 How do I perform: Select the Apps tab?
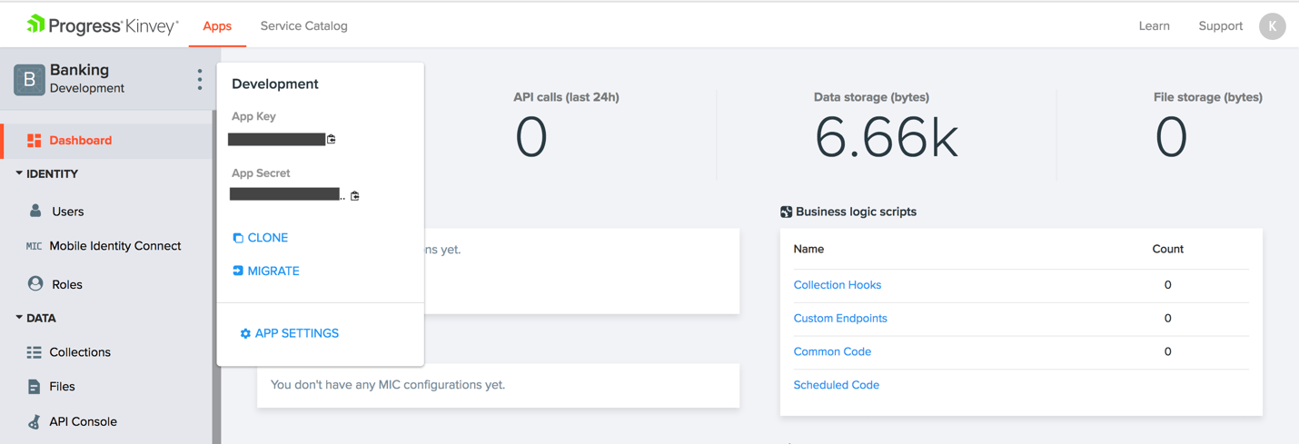[x=217, y=26]
